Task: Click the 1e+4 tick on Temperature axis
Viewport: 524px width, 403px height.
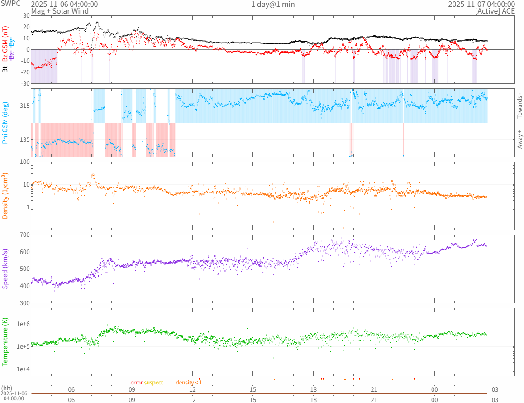Action: 23,369
